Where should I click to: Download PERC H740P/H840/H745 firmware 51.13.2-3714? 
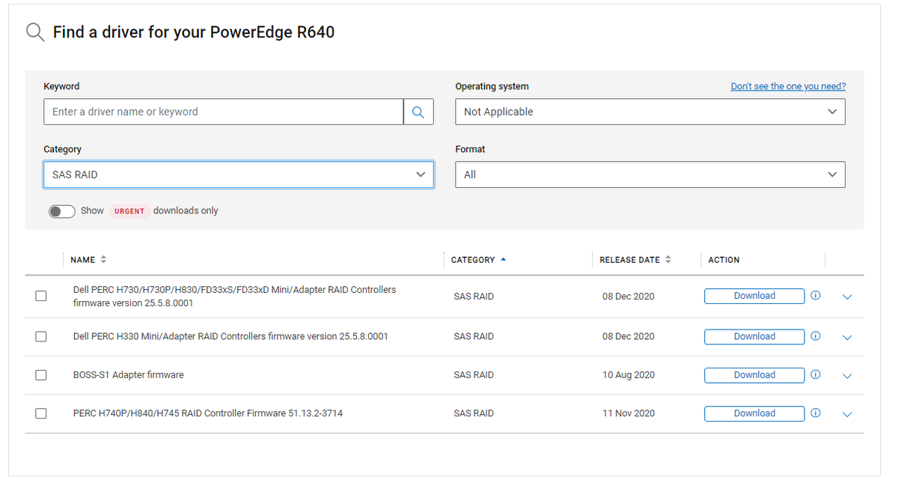tap(754, 413)
